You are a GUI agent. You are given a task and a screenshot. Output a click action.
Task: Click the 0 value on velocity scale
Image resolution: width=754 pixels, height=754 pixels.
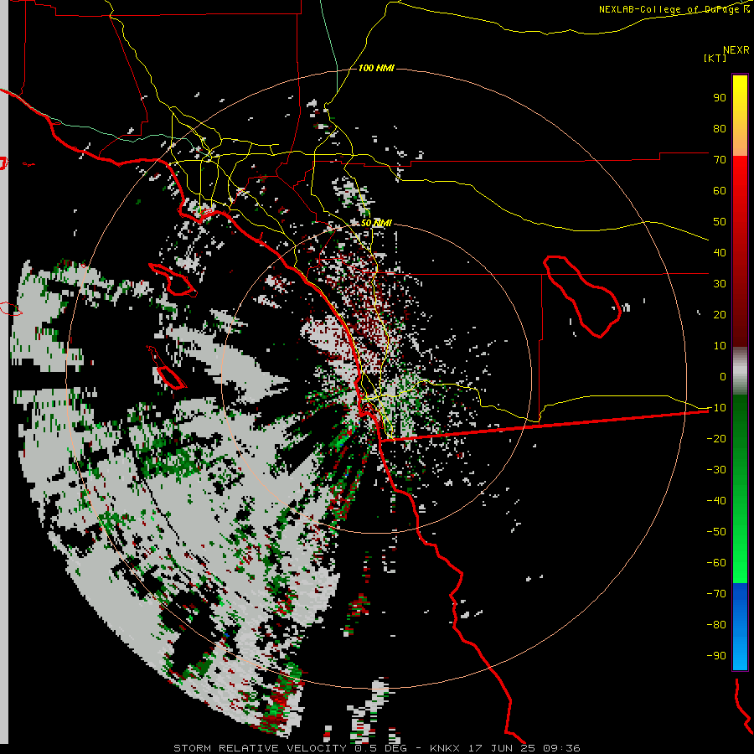tap(723, 376)
